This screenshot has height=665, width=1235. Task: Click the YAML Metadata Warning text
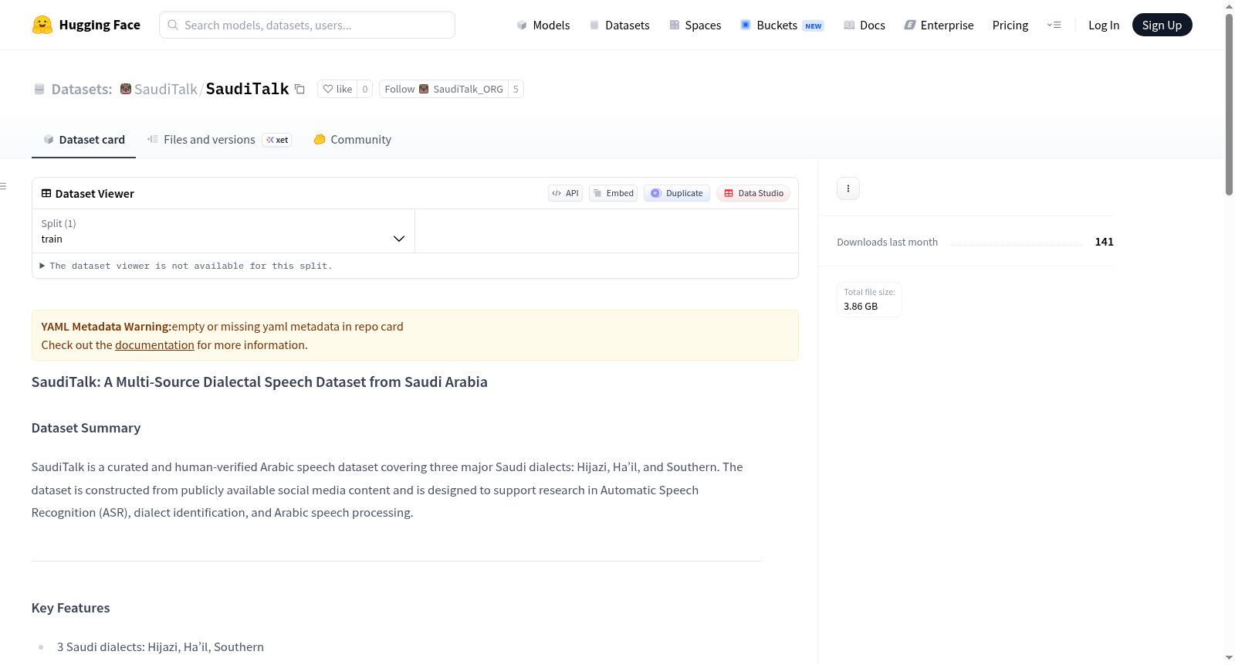[x=107, y=327]
